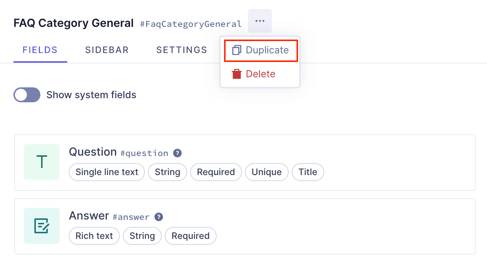This screenshot has width=487, height=271.
Task: Enable the Show system fields toggle
Action: point(27,95)
